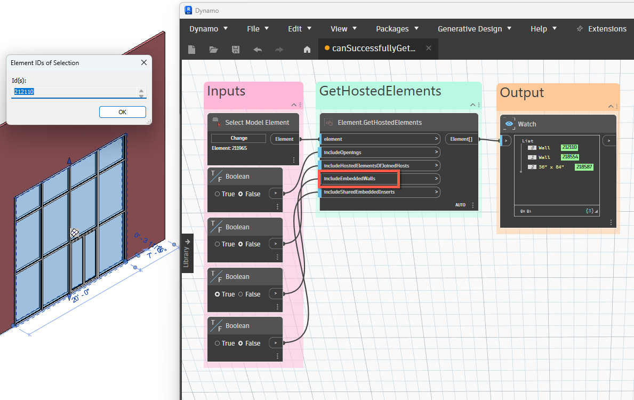
Task: Click element ID 218587 in Watch list
Action: tap(584, 166)
